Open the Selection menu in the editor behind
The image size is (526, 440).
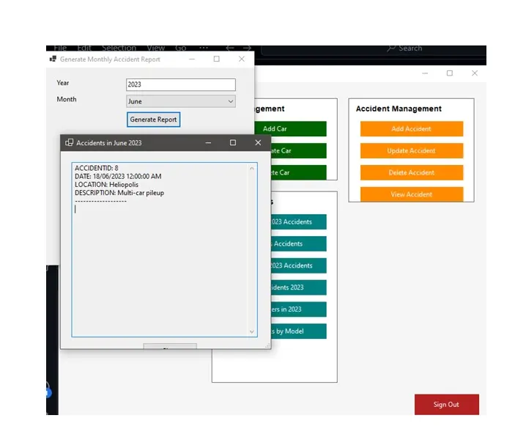[119, 48]
